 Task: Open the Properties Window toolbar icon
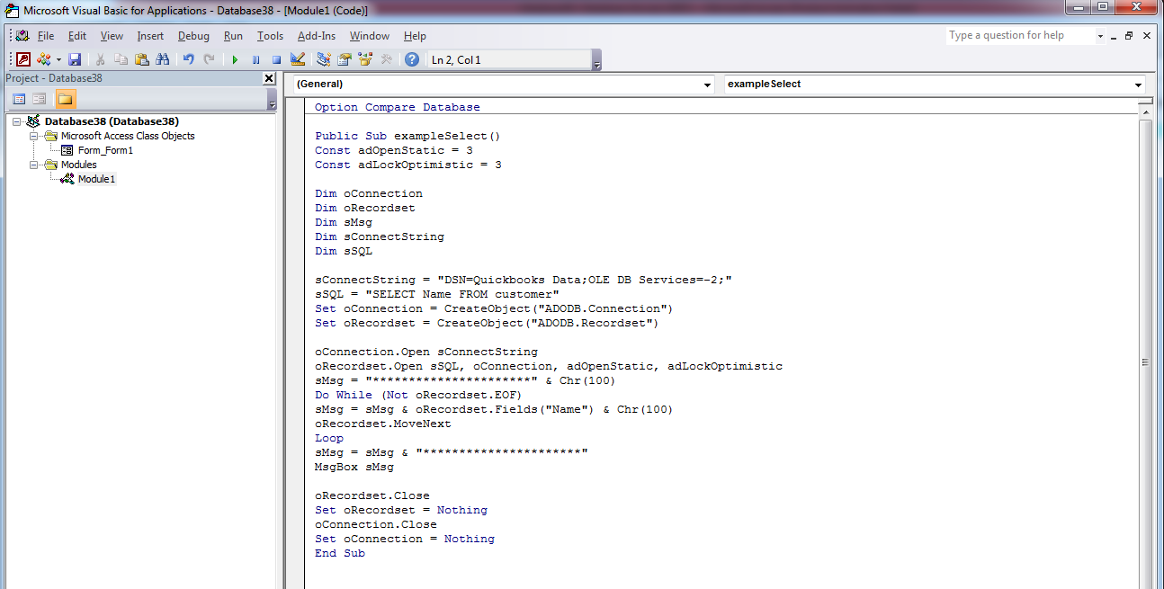click(x=344, y=59)
